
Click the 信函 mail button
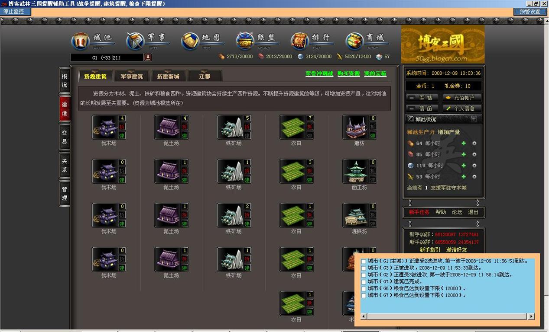[422, 109]
